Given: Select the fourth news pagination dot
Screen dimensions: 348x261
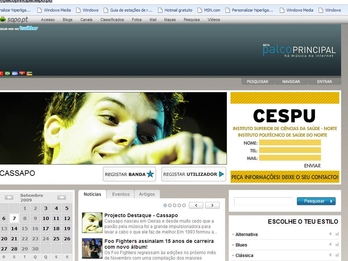Looking at the screenshot, I should (179, 206).
